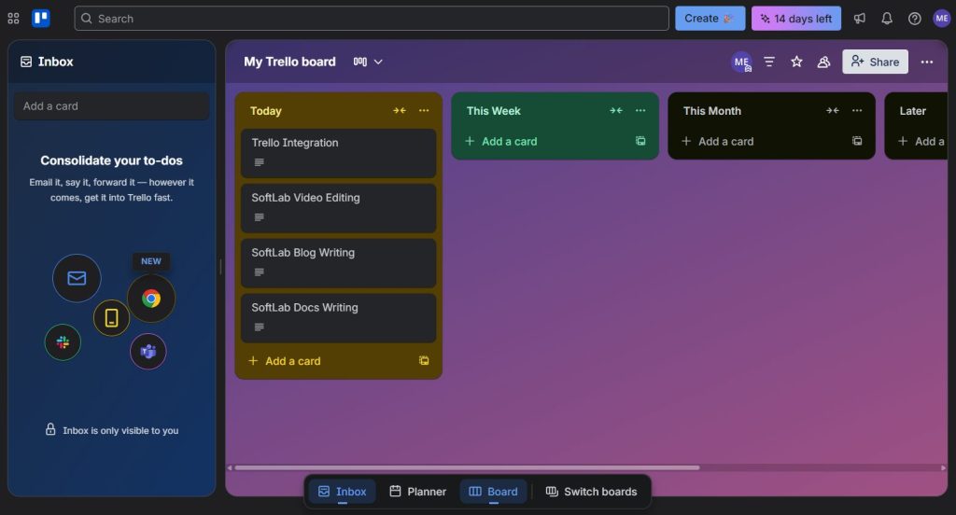Click the Search input field
Viewport: 956px width, 515px height.
(372, 19)
